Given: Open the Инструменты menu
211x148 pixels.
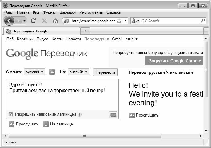Looking at the screenshot, I should point(91,12).
